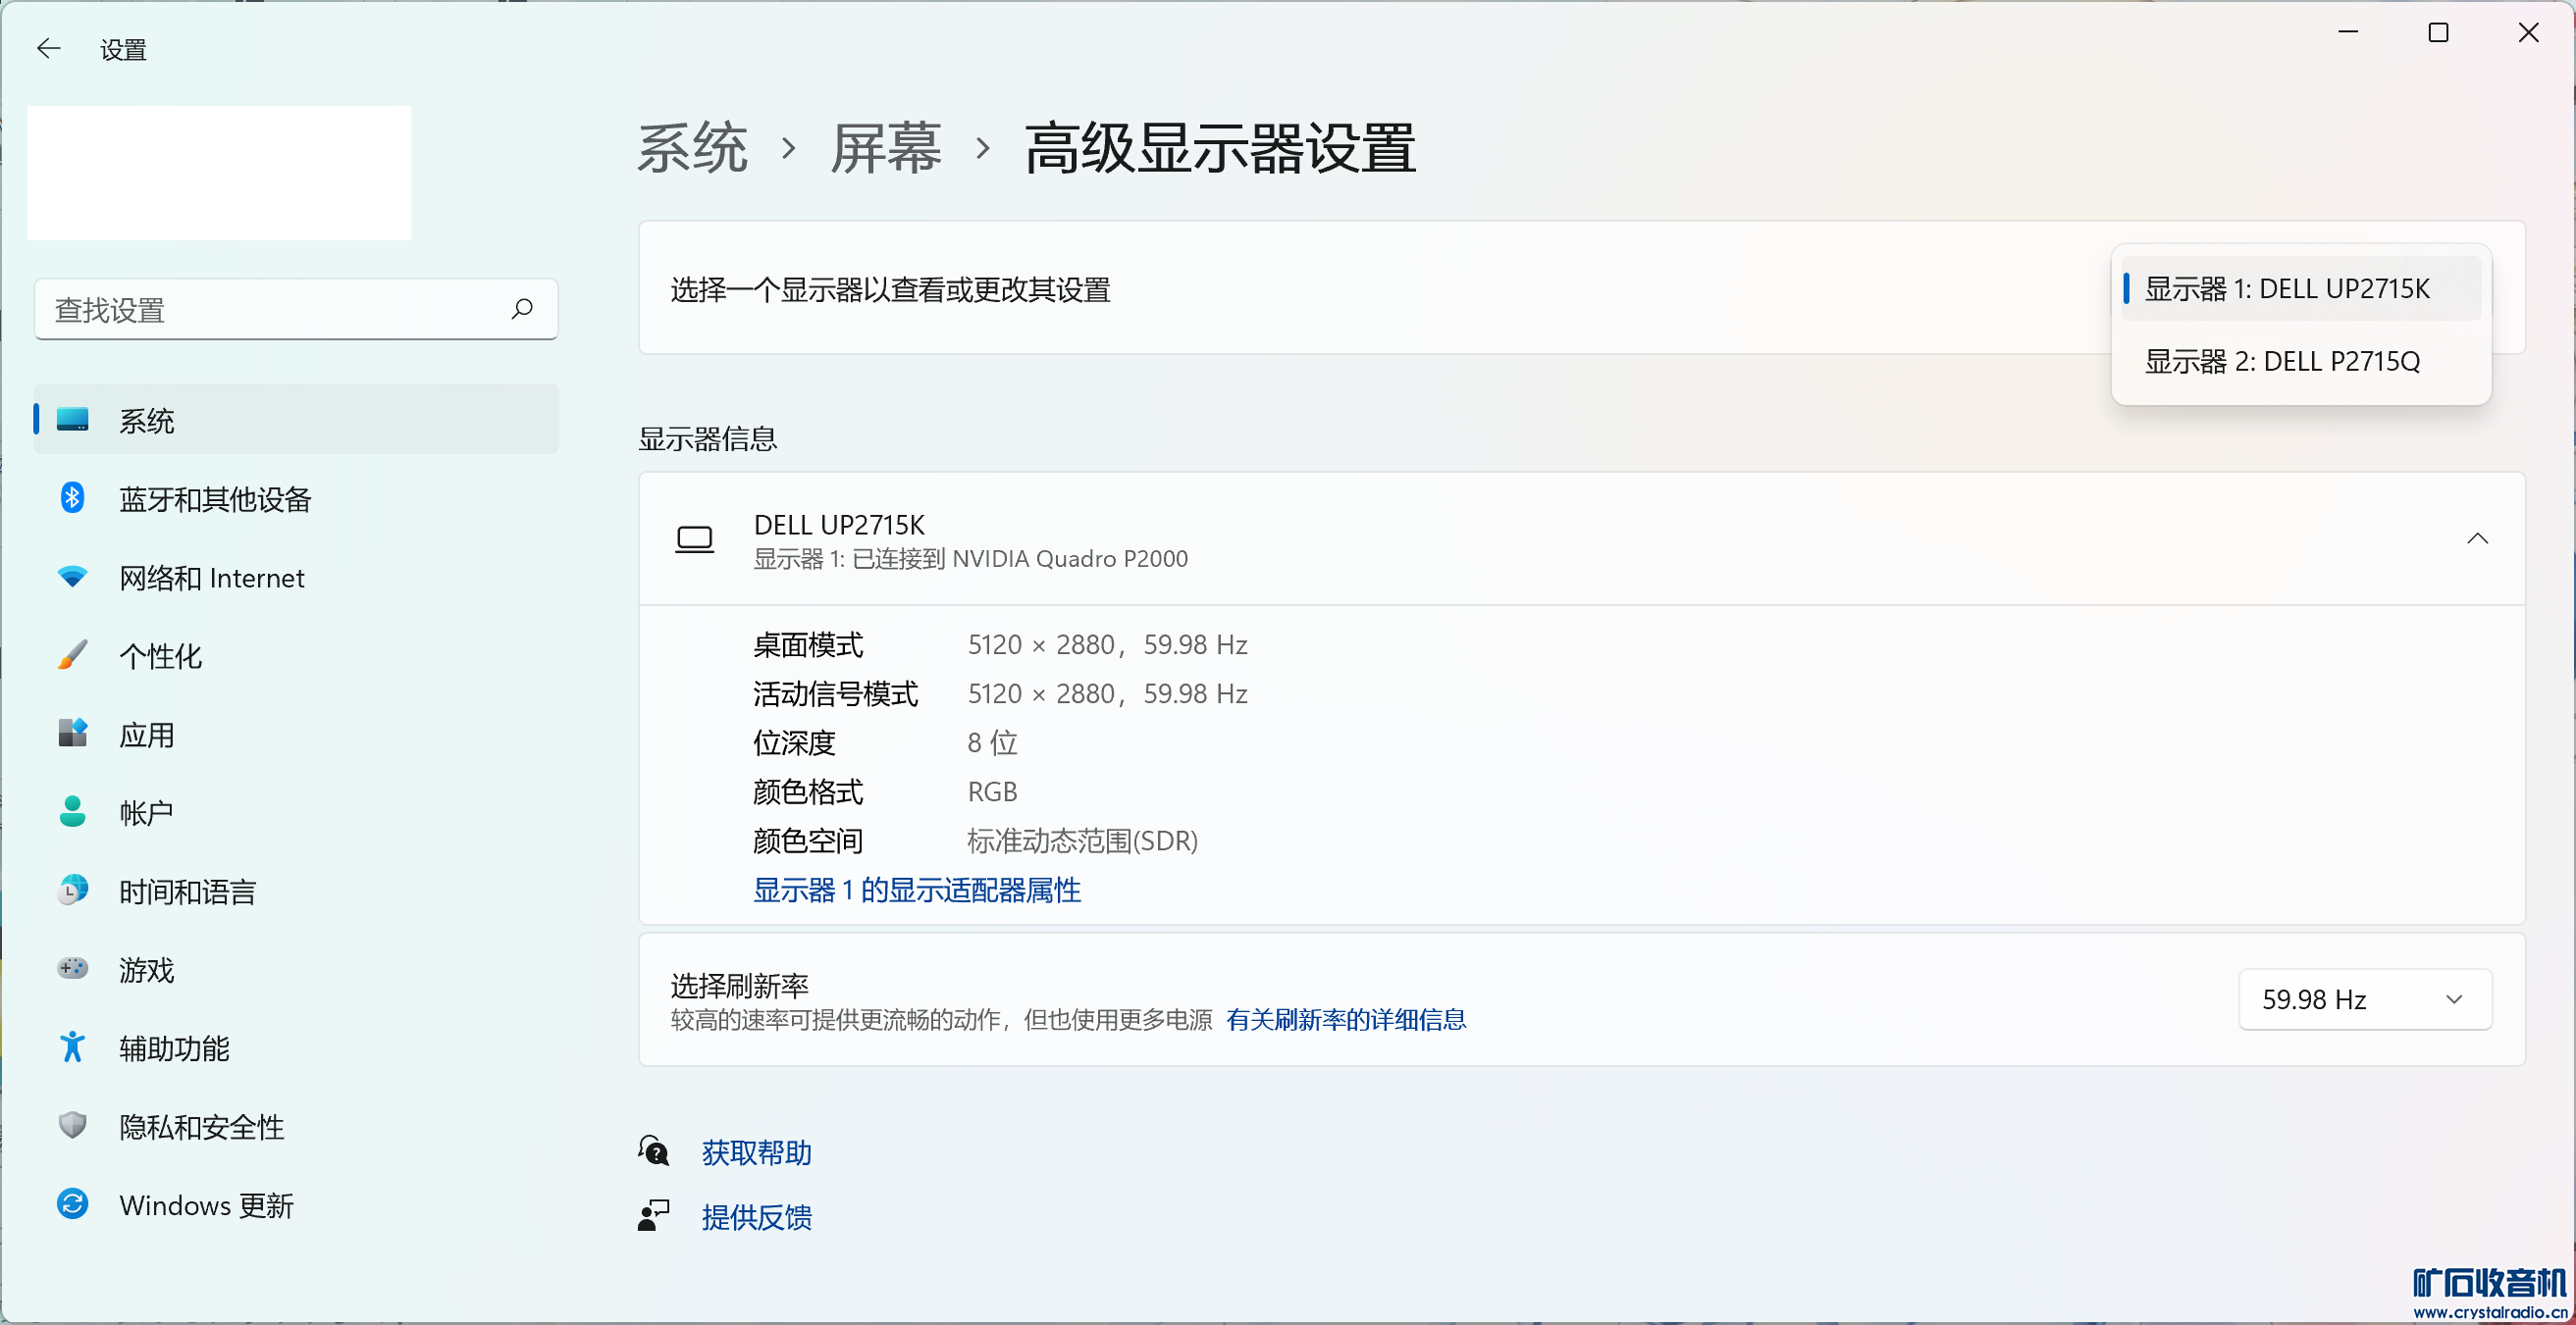Image resolution: width=2576 pixels, height=1325 pixels.
Task: Open 帐户 settings category
Action: click(x=146, y=812)
